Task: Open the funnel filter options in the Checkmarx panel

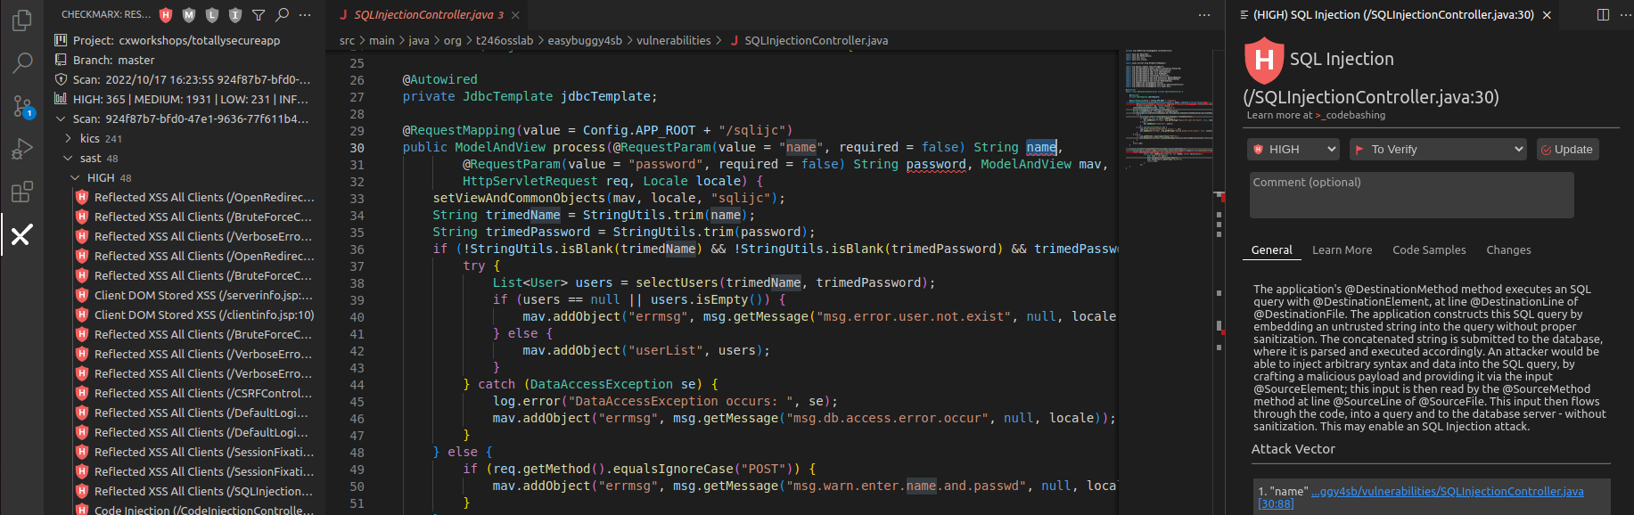Action: 259,14
